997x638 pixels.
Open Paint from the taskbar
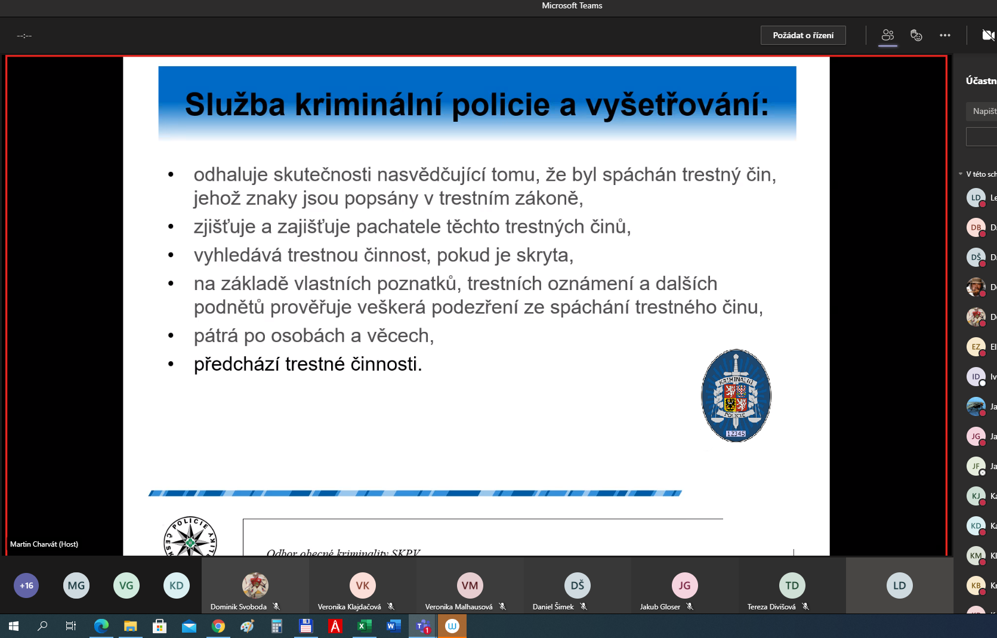[x=247, y=626]
